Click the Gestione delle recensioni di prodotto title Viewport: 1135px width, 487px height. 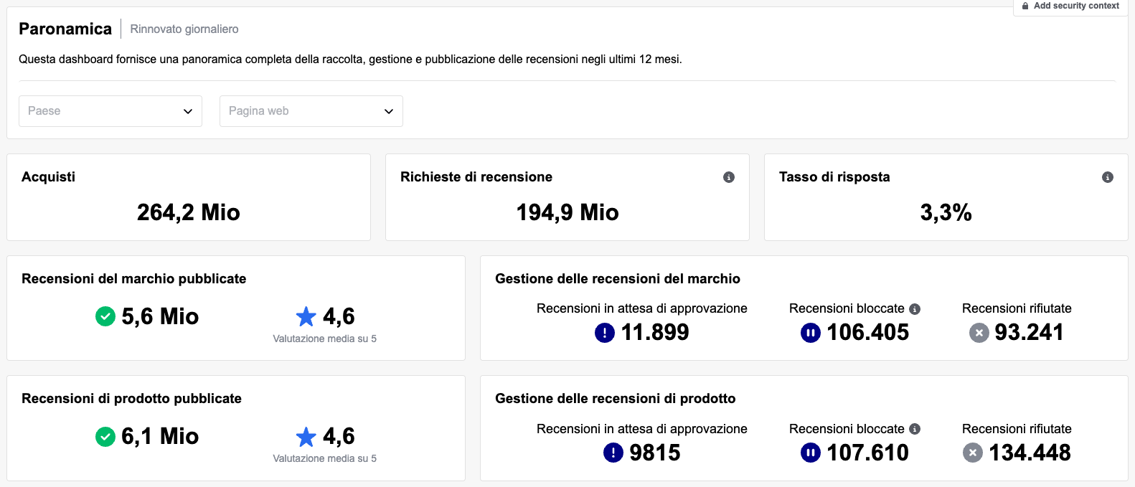(x=616, y=399)
